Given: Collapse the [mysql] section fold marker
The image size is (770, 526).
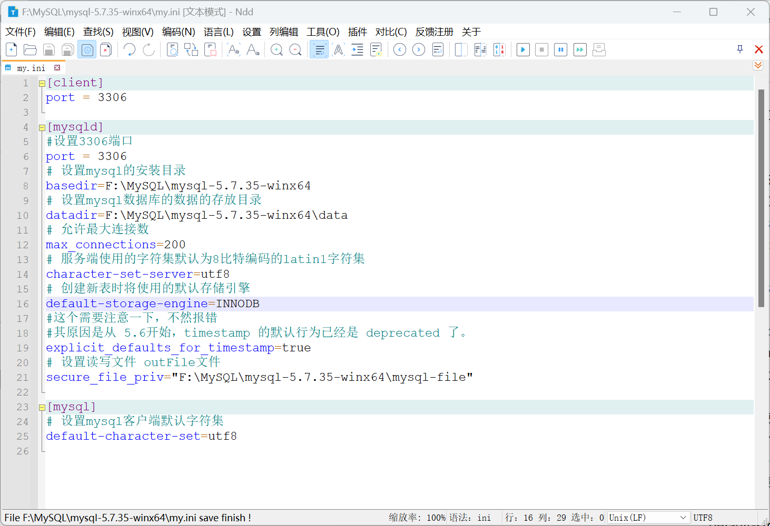Looking at the screenshot, I should pyautogui.click(x=42, y=407).
